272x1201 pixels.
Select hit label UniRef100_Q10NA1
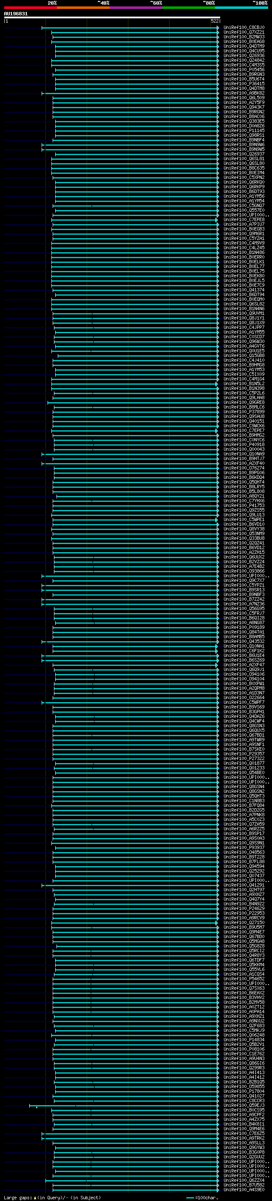[244, 646]
